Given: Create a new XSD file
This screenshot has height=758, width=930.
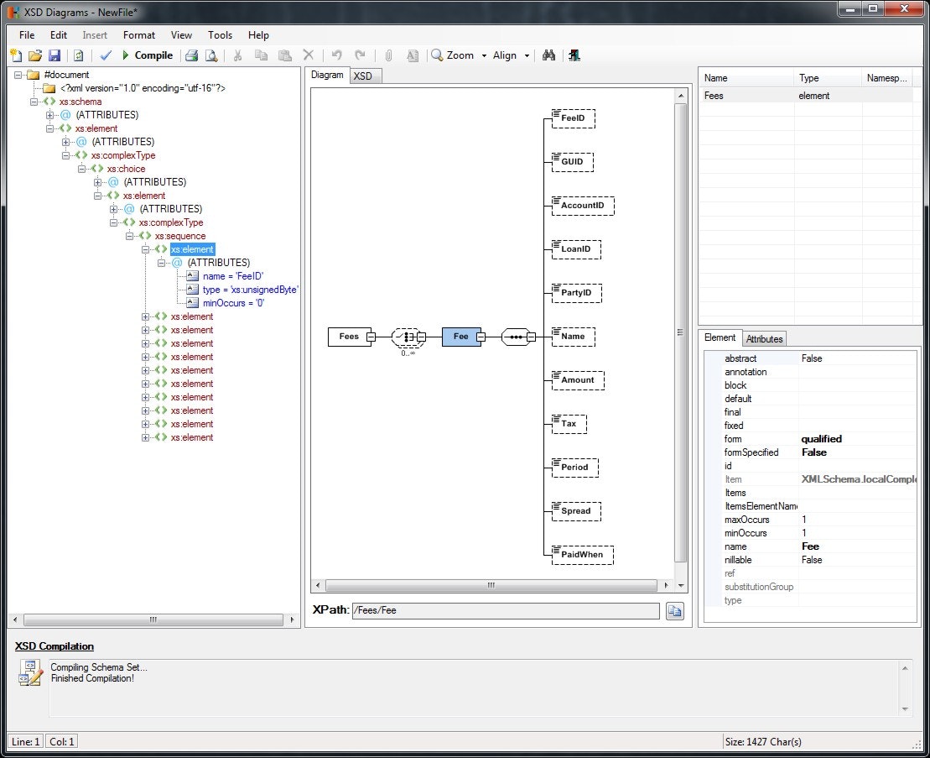Looking at the screenshot, I should pos(16,55).
